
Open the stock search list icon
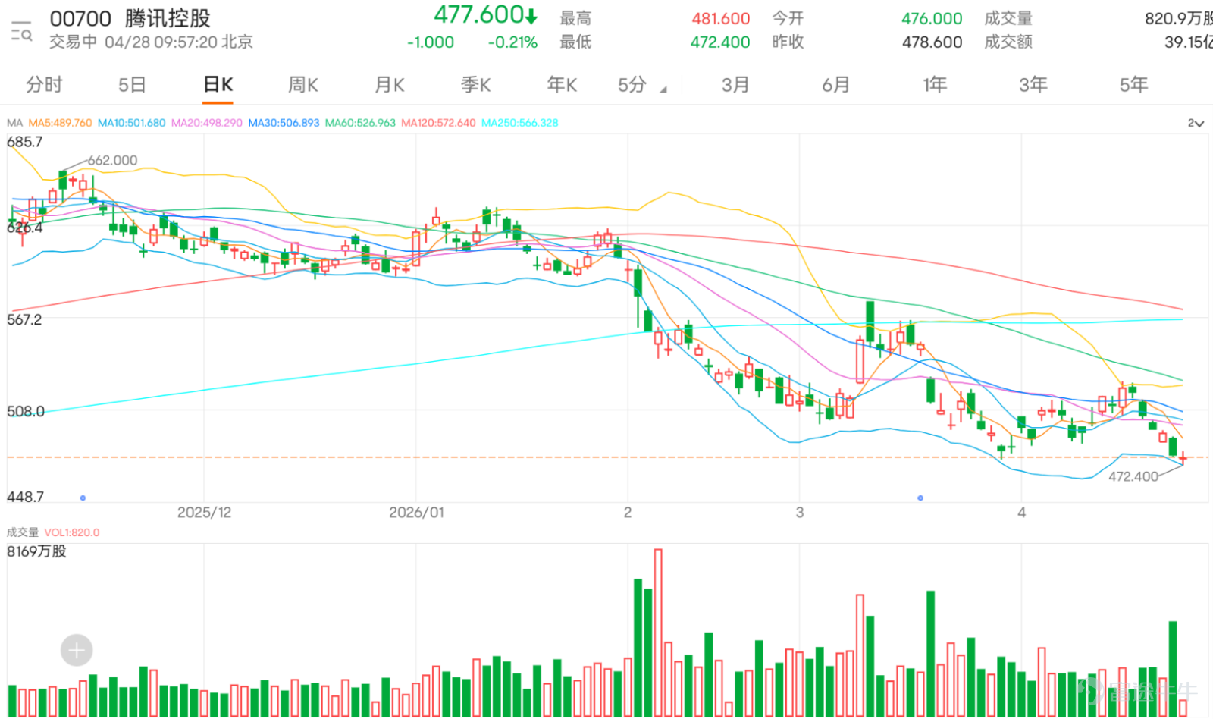(21, 31)
